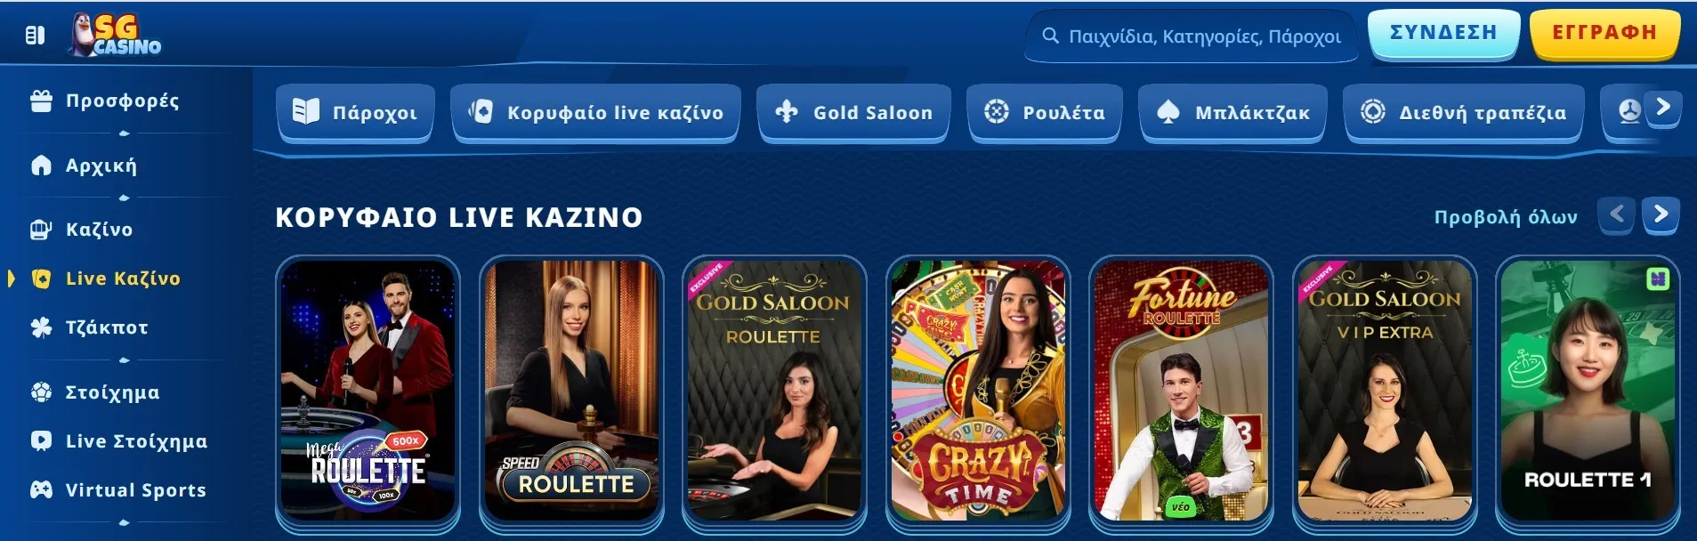Click the play icon beside Live Στοίχημα
1697x541 pixels.
41,441
